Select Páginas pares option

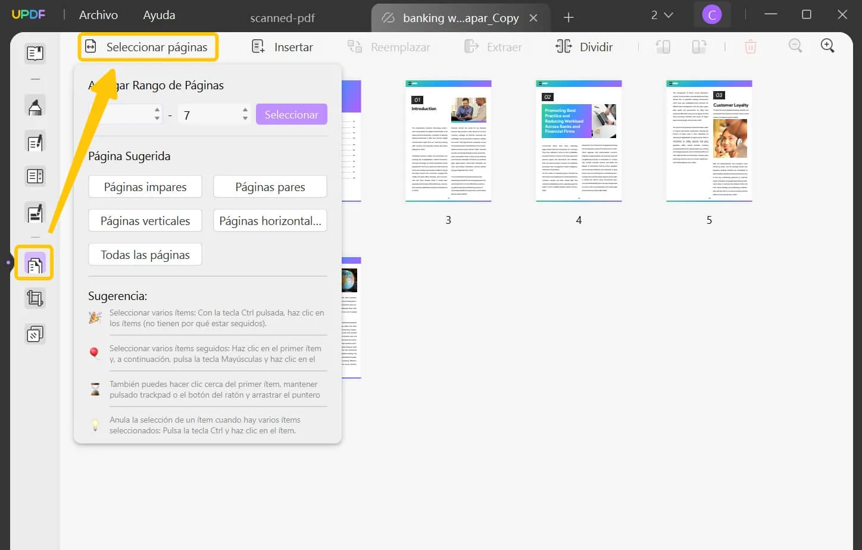click(270, 186)
